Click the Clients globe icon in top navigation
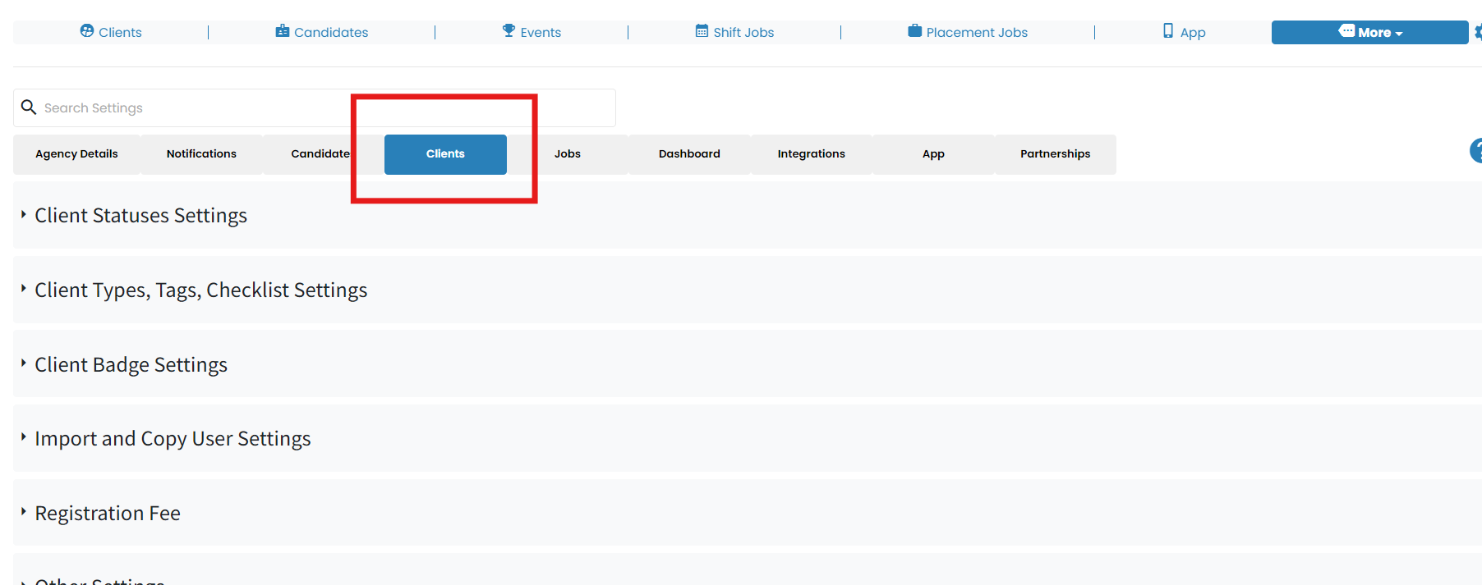 click(87, 31)
